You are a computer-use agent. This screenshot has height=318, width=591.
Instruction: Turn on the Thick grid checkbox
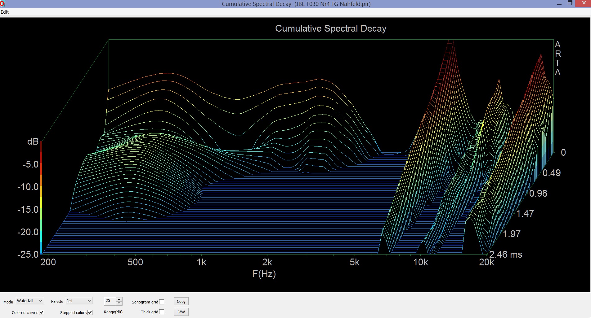(162, 312)
